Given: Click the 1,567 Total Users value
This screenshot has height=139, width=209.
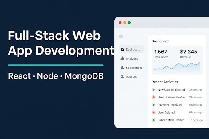Looking at the screenshot, I should click(x=161, y=52).
